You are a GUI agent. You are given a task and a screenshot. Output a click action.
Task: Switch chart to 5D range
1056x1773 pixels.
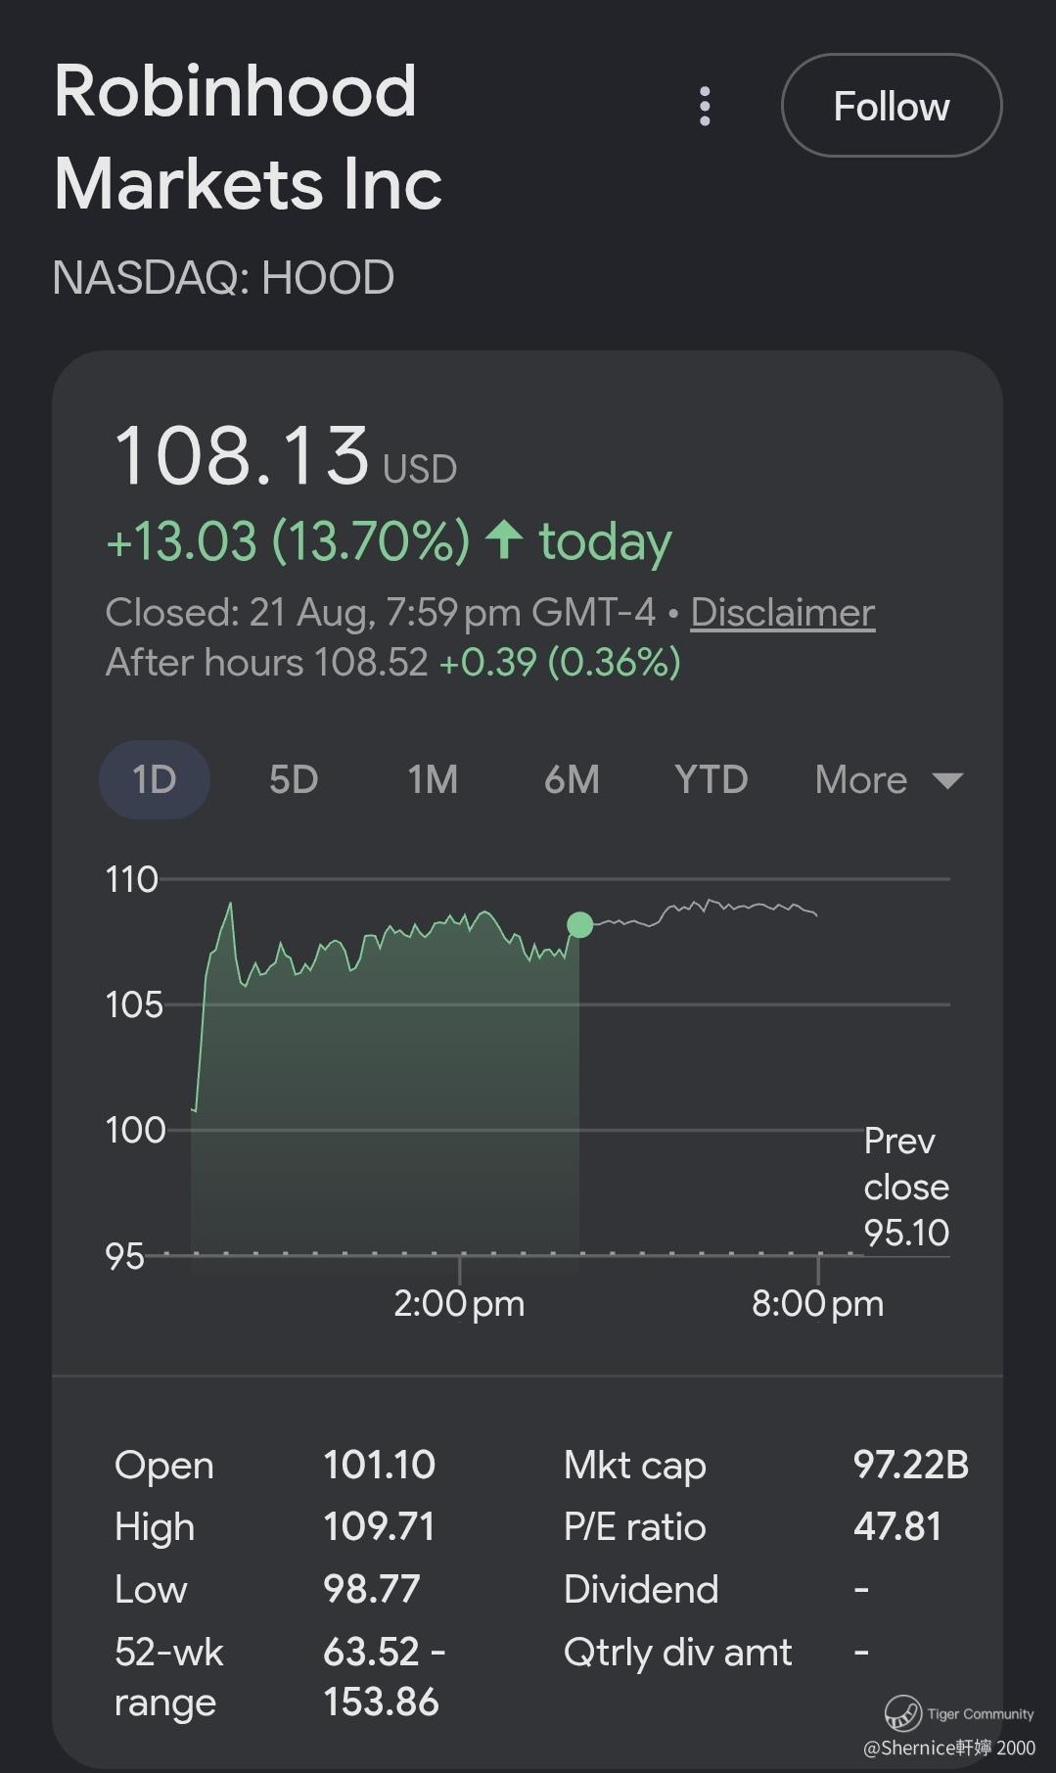click(294, 780)
